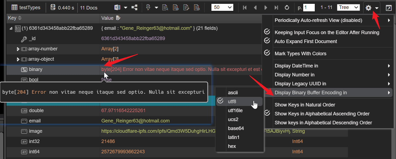
Task: Select Show Keys in Natural Order
Action: click(x=305, y=105)
